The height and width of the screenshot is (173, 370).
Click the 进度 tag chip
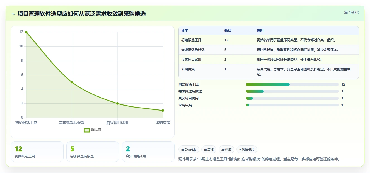[226, 150]
